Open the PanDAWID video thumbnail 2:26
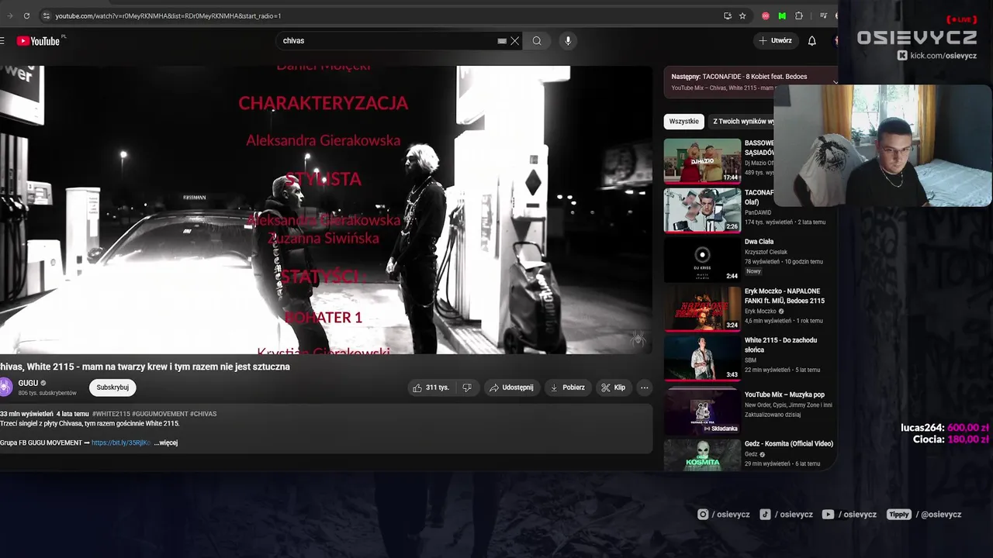The width and height of the screenshot is (993, 558). (x=702, y=210)
